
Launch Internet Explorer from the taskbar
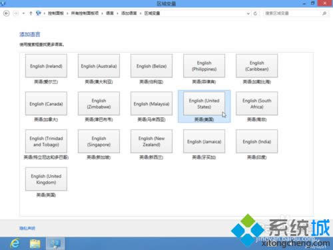click(x=15, y=243)
